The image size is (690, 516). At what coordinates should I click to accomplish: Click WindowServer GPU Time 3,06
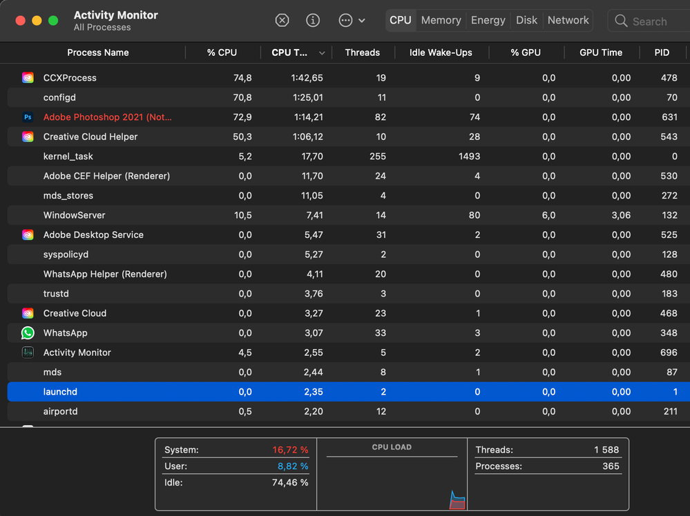(621, 215)
